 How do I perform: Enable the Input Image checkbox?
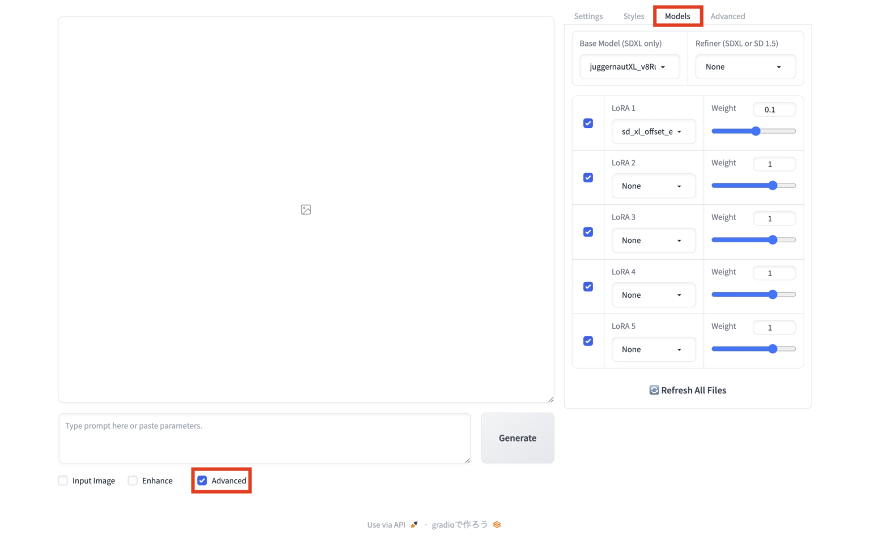click(63, 481)
